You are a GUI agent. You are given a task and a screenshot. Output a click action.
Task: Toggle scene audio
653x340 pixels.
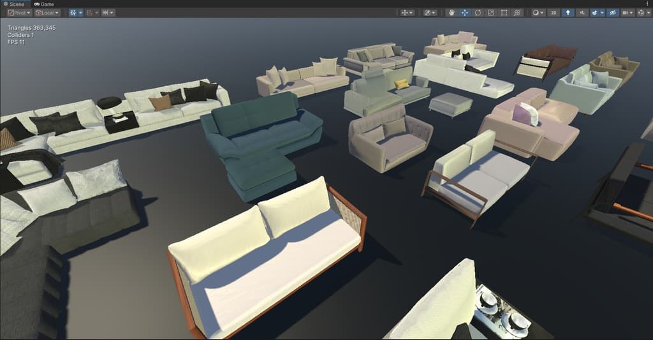(582, 13)
